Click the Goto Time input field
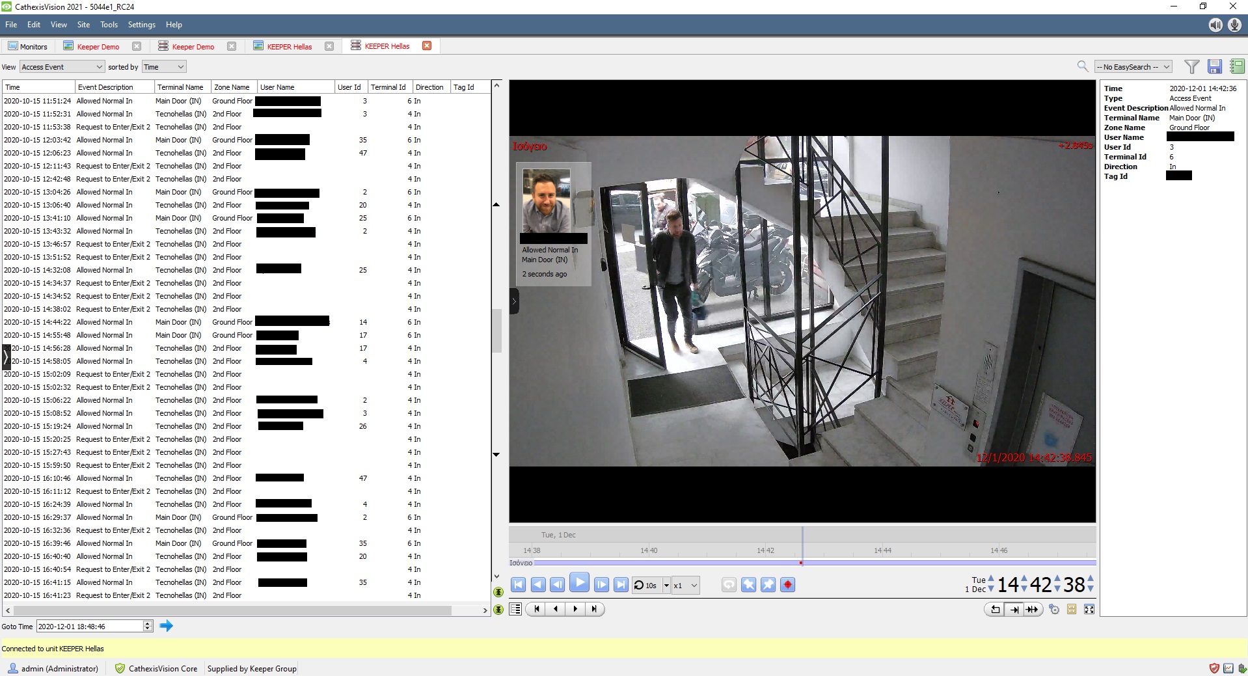The image size is (1248, 676). 90,626
